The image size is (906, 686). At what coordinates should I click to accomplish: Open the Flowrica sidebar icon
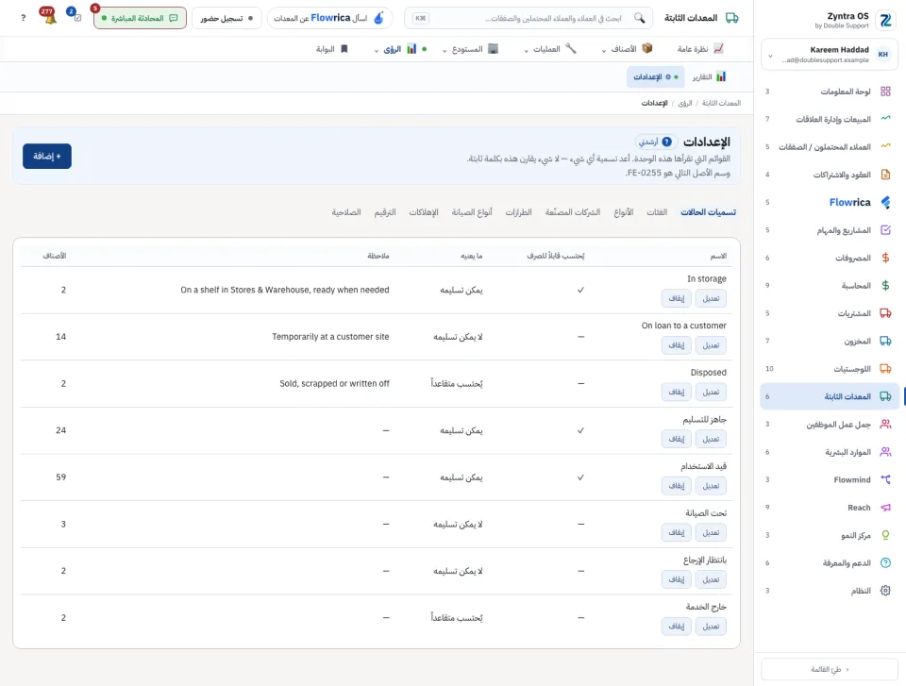click(885, 202)
